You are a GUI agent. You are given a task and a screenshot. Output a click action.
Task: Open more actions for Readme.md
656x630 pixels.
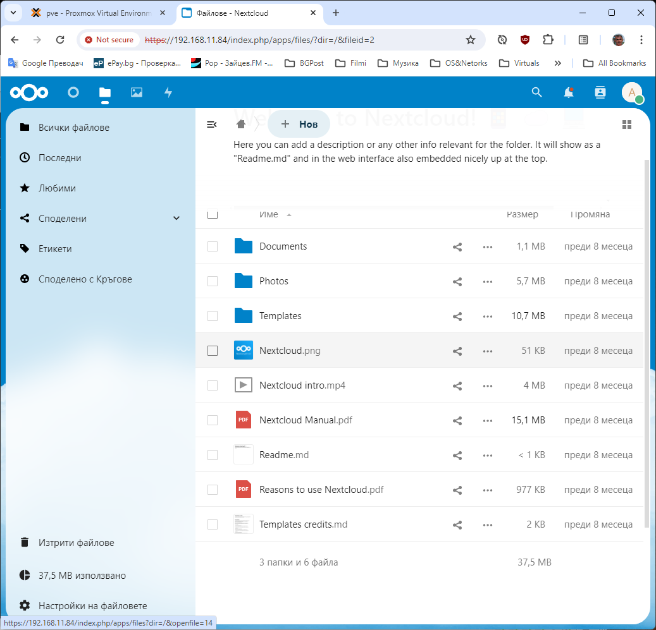click(x=487, y=455)
